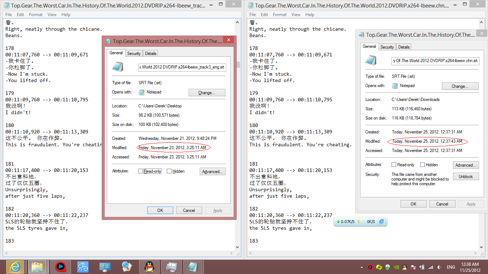488x274 pixels.
Task: Select Details tab in left Properties dialog
Action: (150, 54)
